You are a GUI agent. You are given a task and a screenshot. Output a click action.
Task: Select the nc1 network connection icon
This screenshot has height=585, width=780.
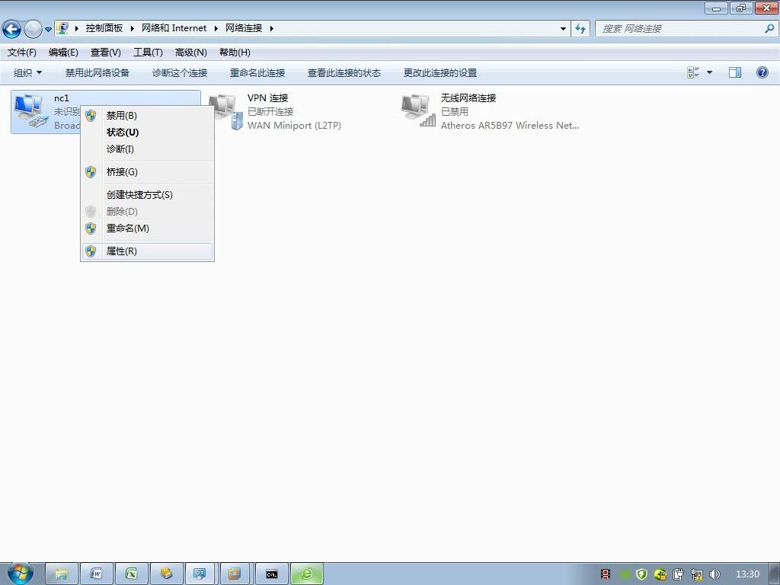(31, 111)
